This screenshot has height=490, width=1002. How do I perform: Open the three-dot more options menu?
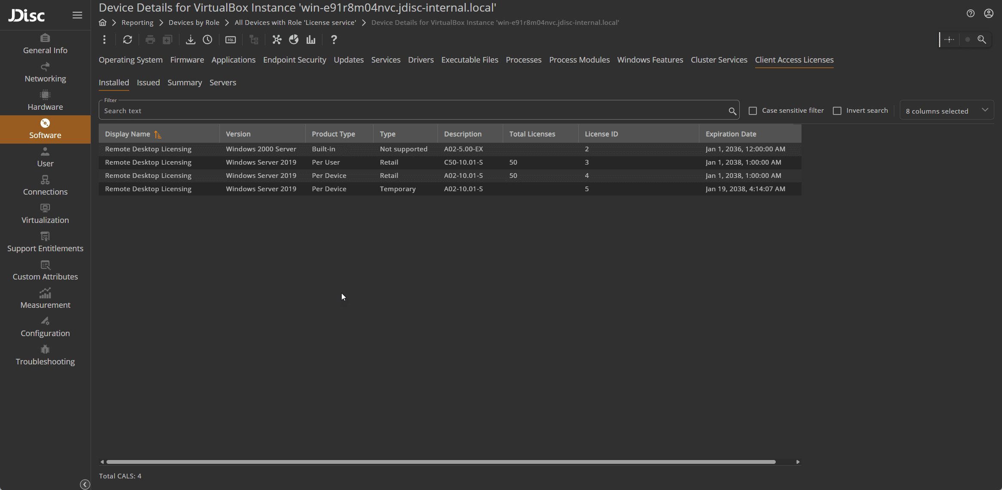tap(104, 40)
